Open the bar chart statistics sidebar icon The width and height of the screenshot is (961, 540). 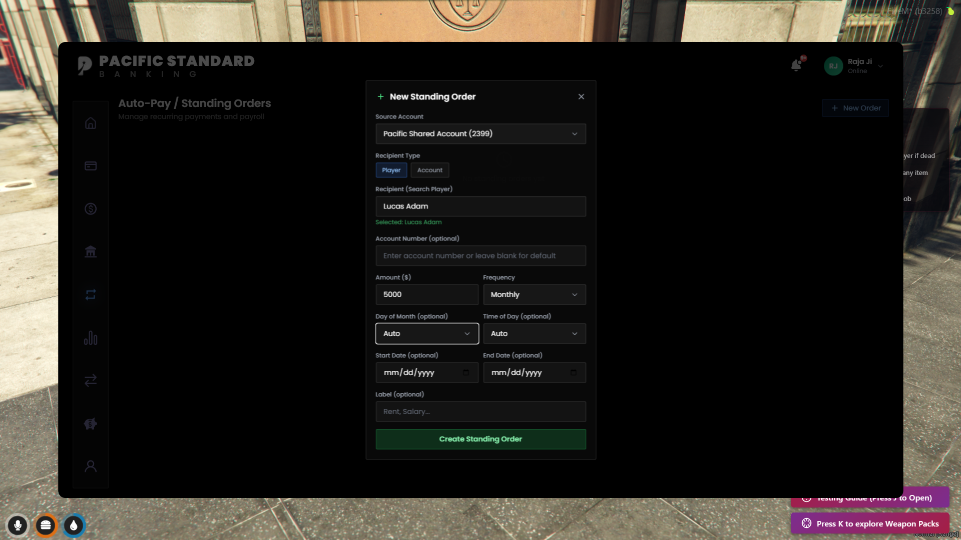click(91, 338)
